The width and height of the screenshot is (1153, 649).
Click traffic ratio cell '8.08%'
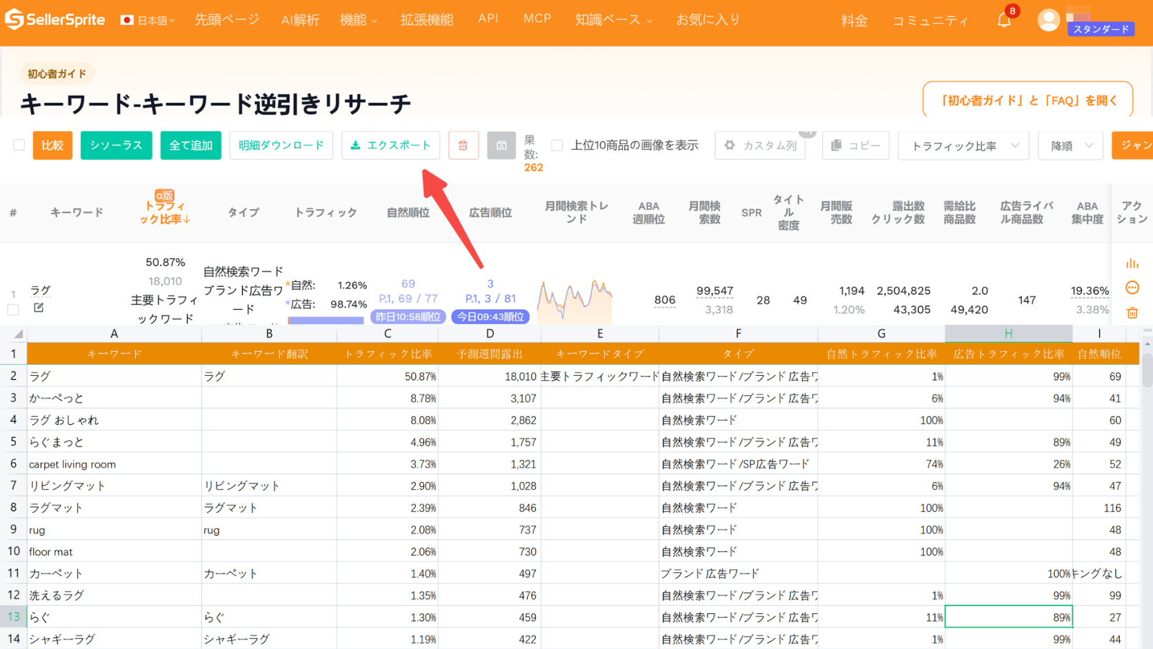(387, 420)
